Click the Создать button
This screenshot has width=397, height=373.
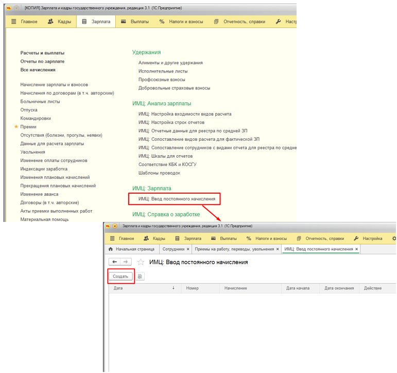click(120, 276)
